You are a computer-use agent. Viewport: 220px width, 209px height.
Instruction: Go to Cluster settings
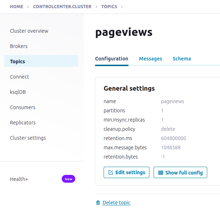click(x=28, y=138)
